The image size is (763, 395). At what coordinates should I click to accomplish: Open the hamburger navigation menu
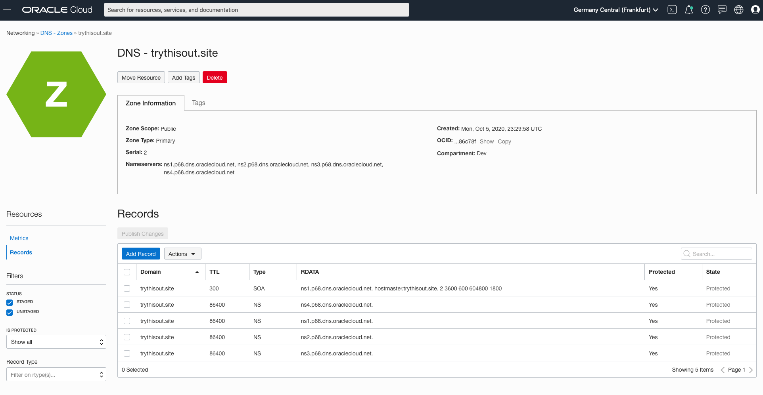[x=7, y=10]
